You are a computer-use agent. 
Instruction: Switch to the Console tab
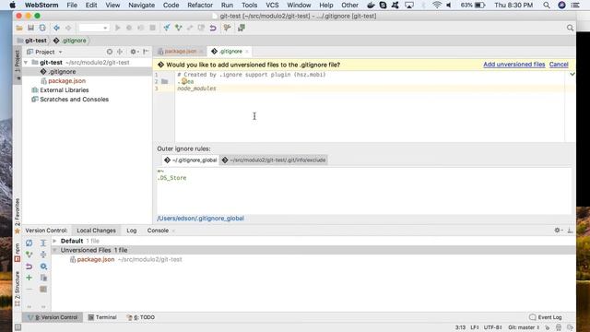[158, 231]
